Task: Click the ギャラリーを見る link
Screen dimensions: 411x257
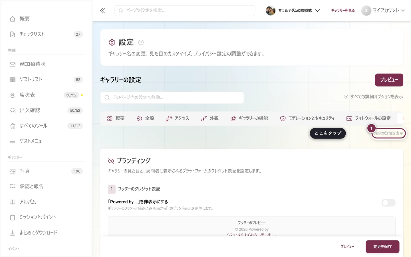Action: [343, 11]
